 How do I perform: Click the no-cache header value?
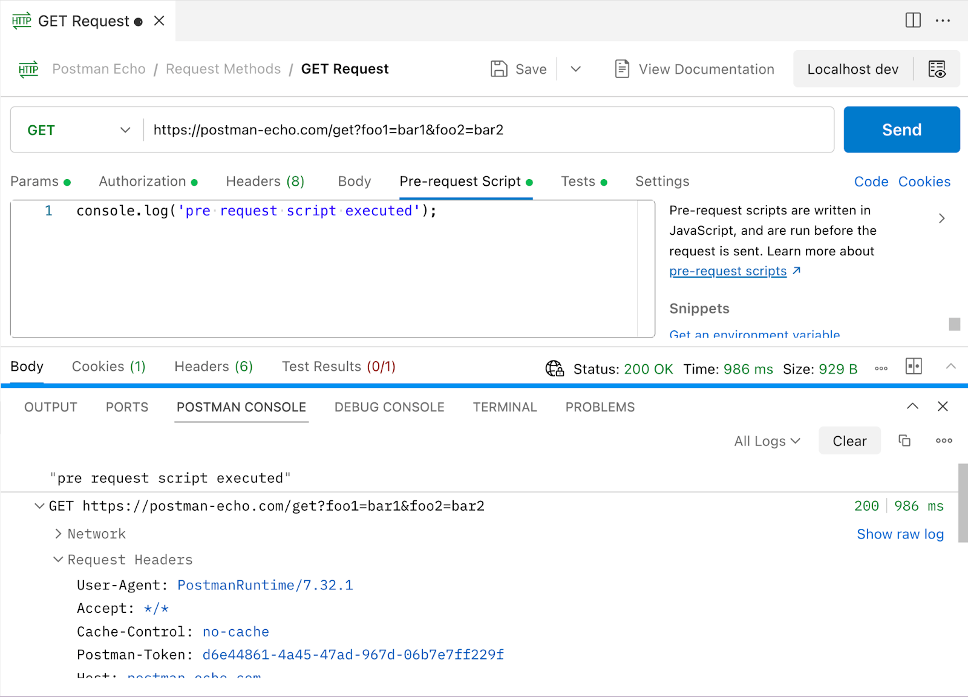click(x=236, y=632)
